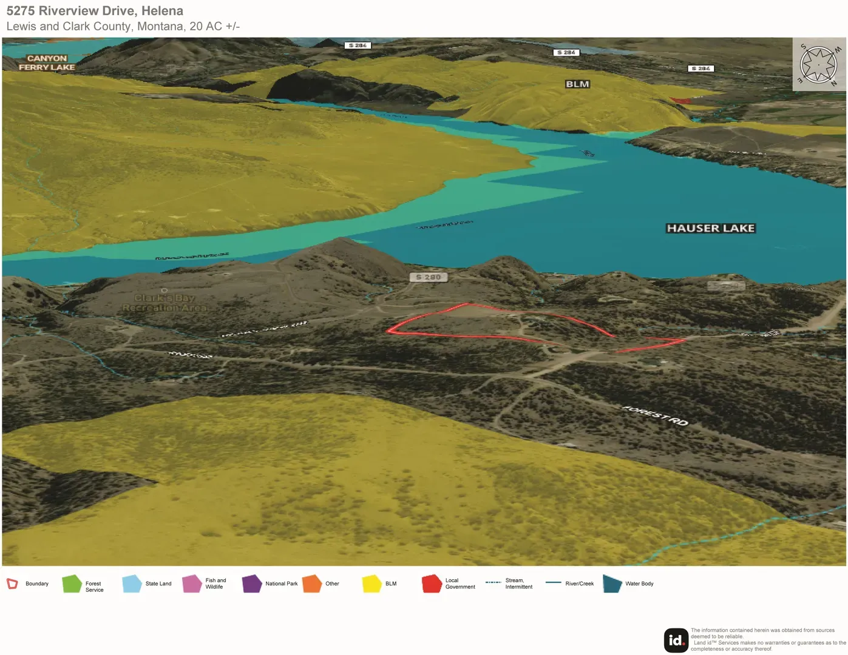This screenshot has width=848, height=655.
Task: Click the HAUSER LAKE map label
Action: pyautogui.click(x=711, y=228)
